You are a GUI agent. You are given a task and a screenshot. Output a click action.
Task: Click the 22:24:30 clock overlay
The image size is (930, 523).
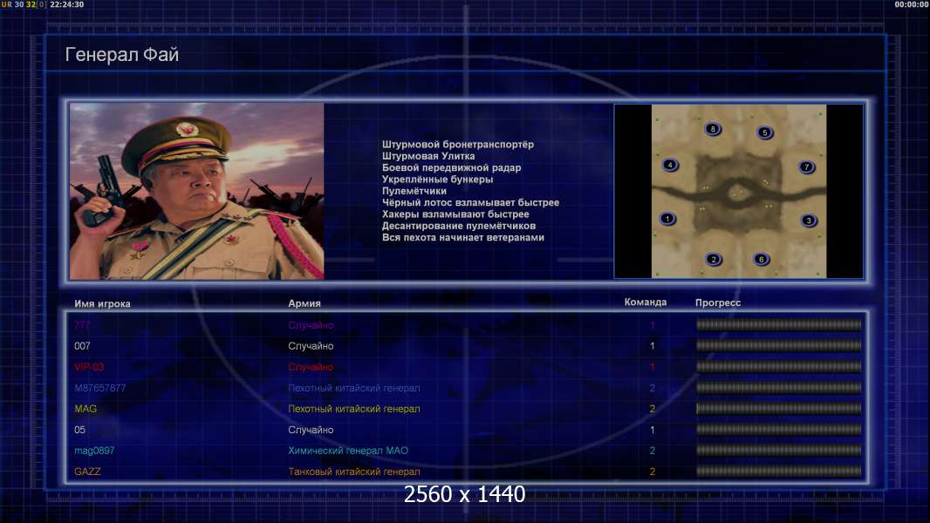click(x=67, y=4)
